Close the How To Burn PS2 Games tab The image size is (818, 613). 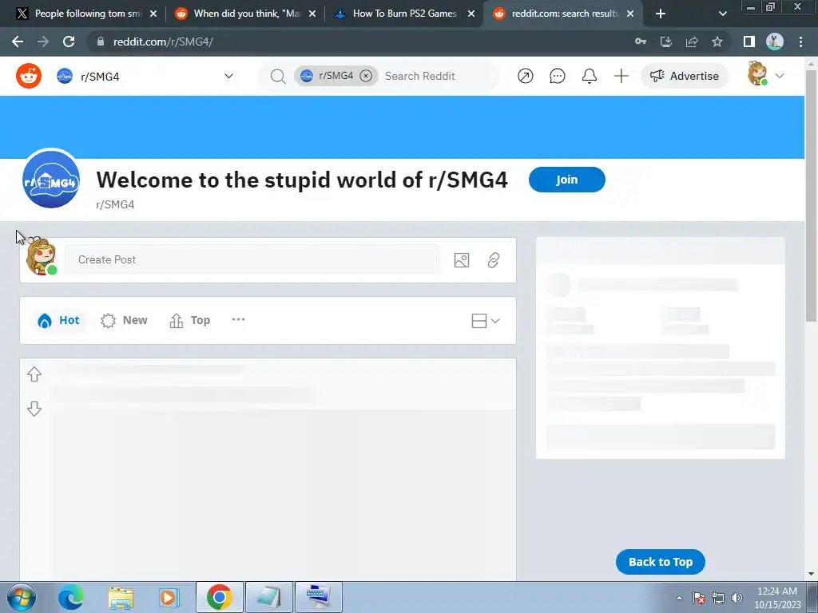pyautogui.click(x=471, y=14)
